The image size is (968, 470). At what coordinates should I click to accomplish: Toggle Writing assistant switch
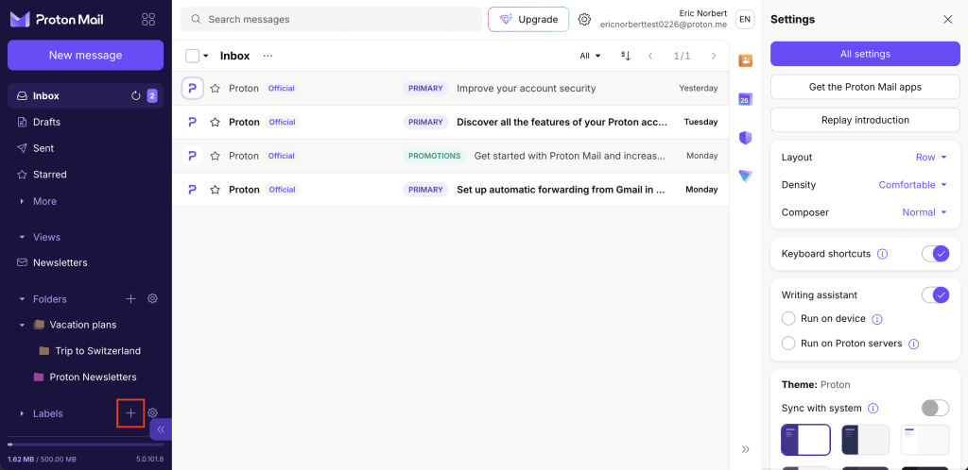(x=935, y=295)
